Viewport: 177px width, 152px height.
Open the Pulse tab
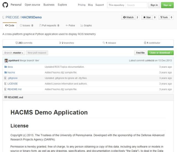coord(70,26)
